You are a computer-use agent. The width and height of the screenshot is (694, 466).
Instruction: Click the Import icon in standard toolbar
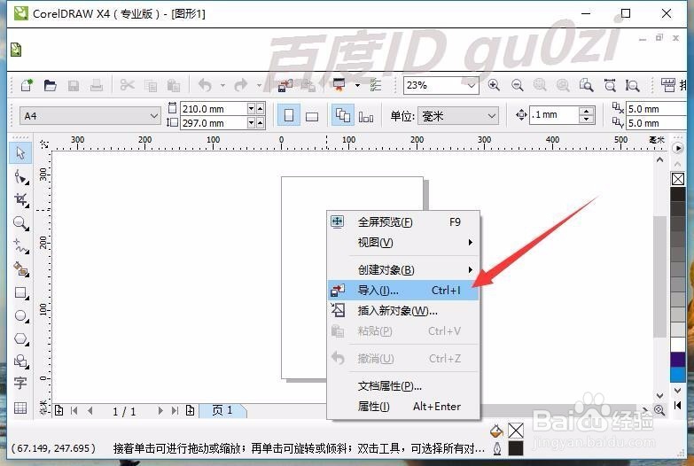point(285,85)
